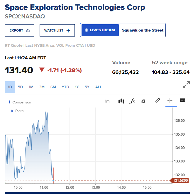Click the Export share icon
The width and height of the screenshot is (193, 194).
click(28, 30)
